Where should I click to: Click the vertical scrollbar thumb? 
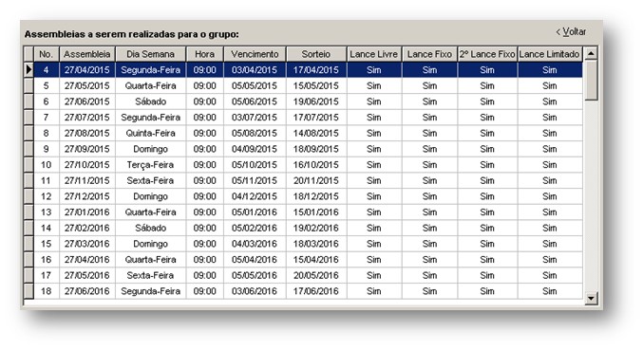[x=591, y=80]
